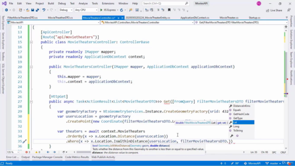Go to next issue arrow
Image resolution: width=295 pixels, height=166 pixels.
pos(54,152)
